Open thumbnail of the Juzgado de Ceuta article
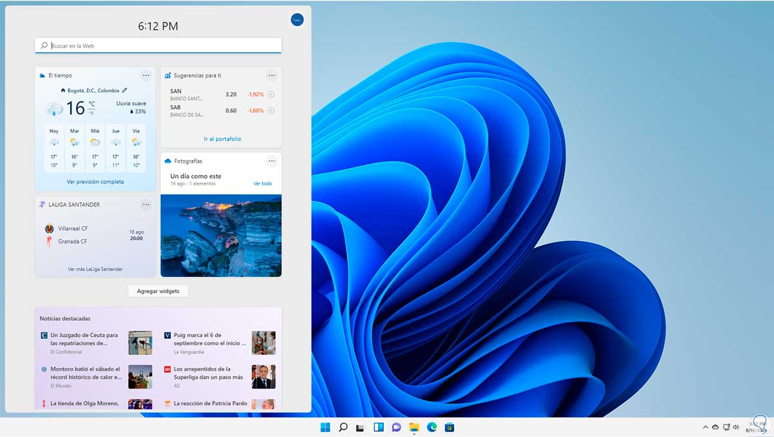774x437 pixels. [140, 343]
